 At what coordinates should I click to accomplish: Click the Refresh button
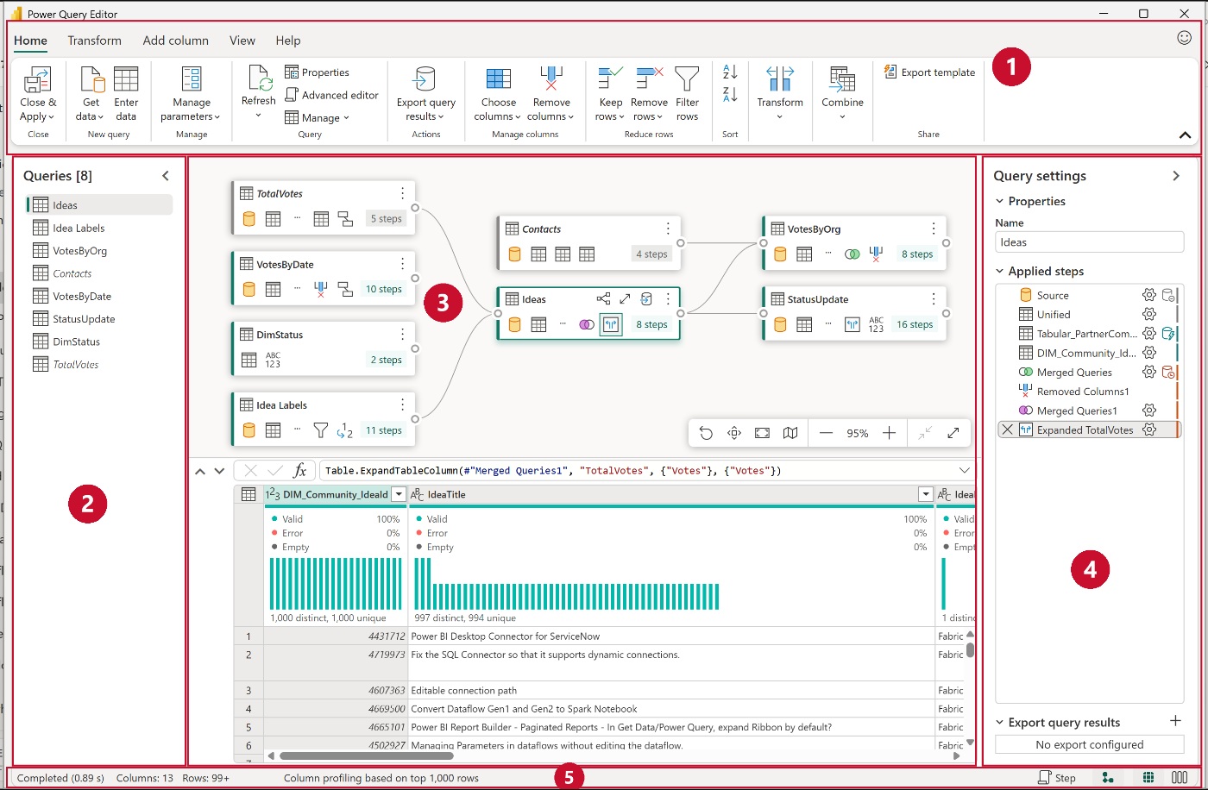pos(258,92)
